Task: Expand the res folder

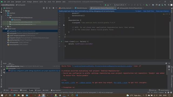Action: 6,26
